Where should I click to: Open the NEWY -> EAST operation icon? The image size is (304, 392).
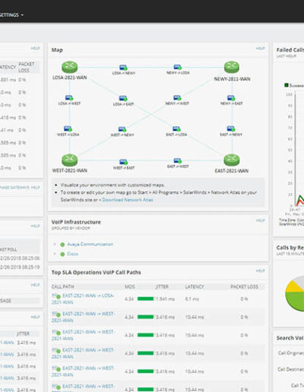[x=231, y=98]
